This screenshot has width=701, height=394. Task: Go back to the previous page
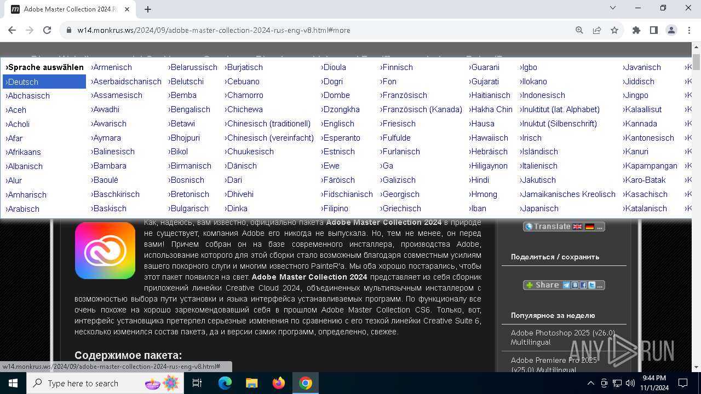(x=12, y=30)
